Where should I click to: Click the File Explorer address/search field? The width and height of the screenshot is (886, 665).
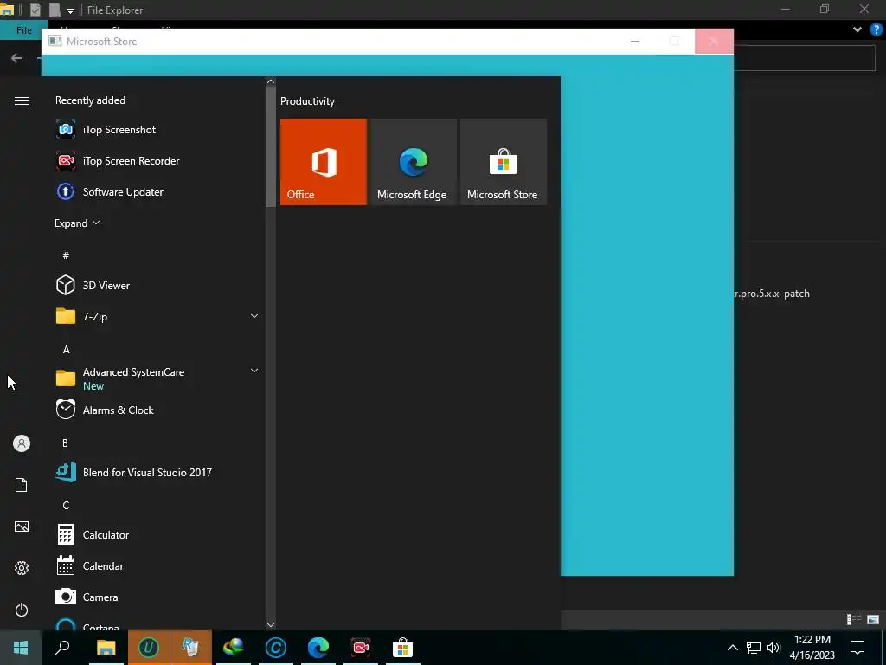click(x=806, y=58)
